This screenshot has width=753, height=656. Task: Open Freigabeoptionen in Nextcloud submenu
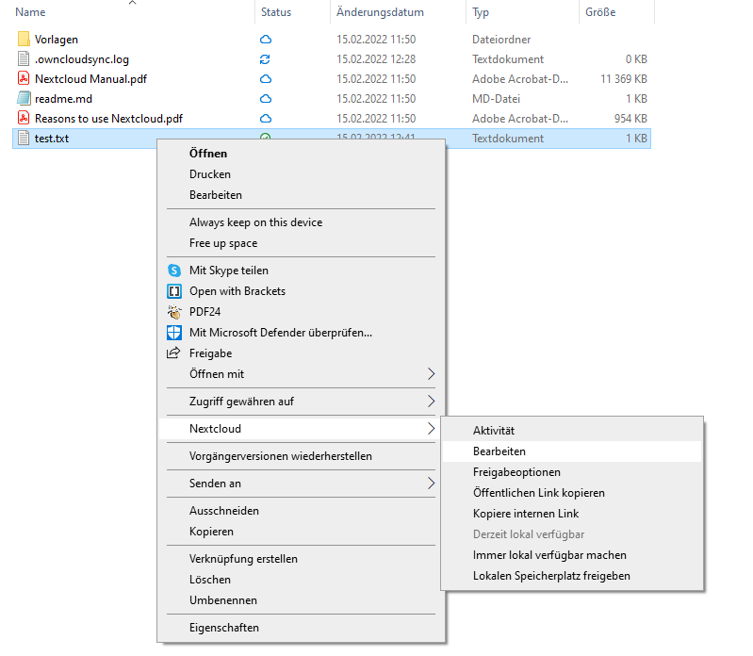[x=572, y=471]
